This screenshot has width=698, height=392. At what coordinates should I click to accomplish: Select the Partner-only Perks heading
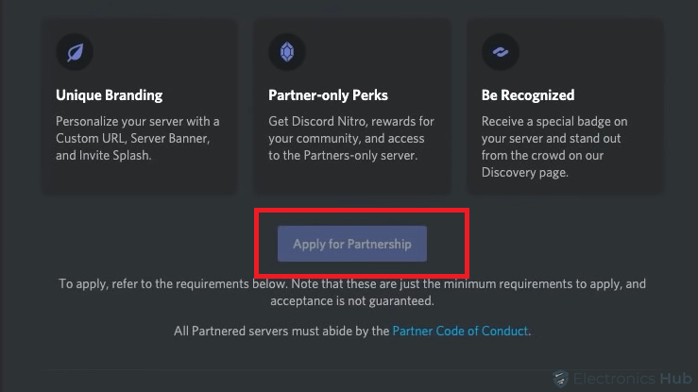328,95
